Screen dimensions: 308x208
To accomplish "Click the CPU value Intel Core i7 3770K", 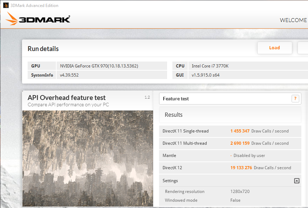I will pos(210,66).
